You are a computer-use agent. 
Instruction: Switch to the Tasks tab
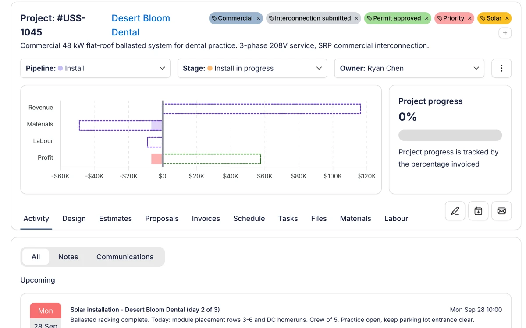tap(288, 219)
